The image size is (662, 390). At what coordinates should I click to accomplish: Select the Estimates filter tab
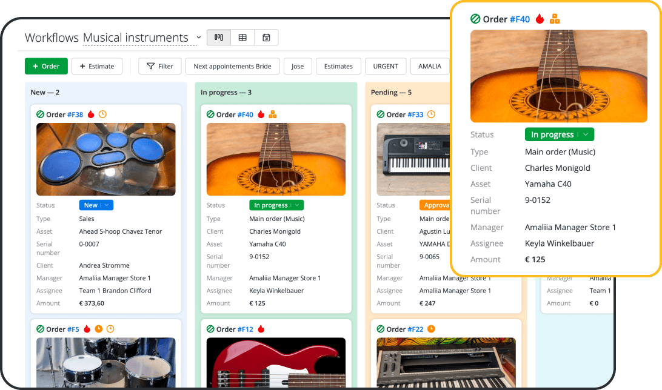pyautogui.click(x=338, y=66)
